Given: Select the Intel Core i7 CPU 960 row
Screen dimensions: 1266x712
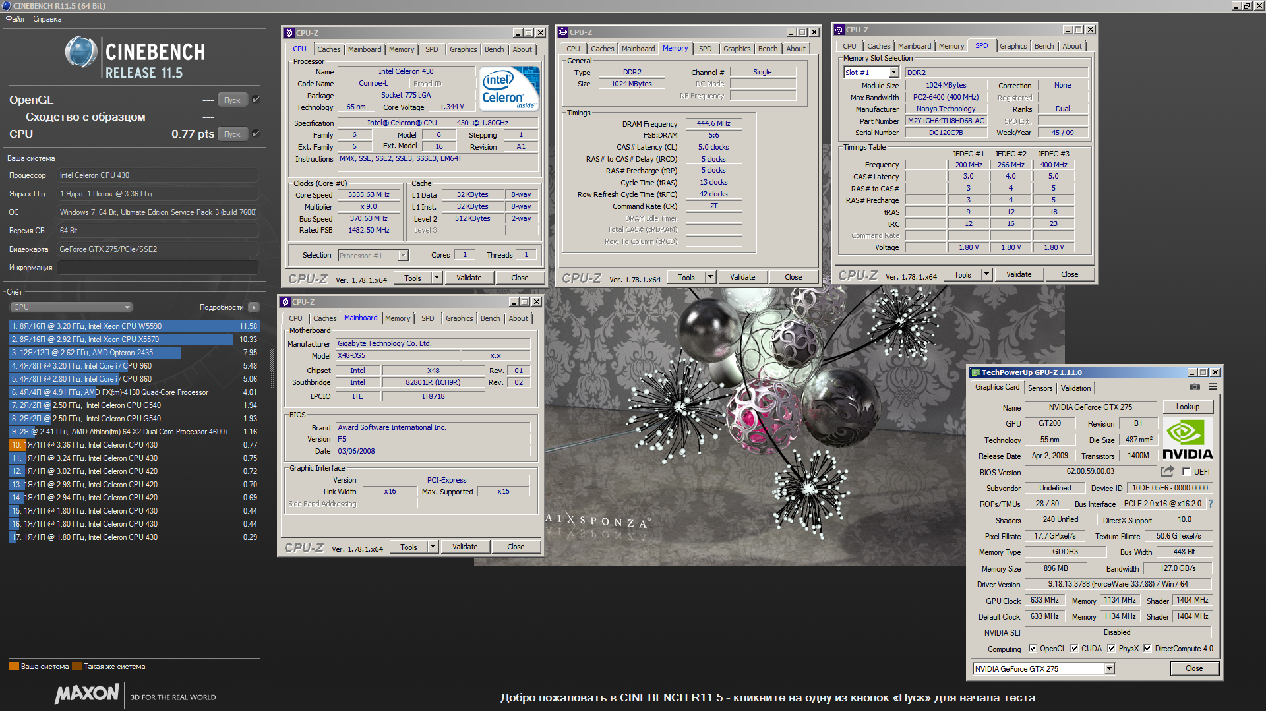Looking at the screenshot, I should pyautogui.click(x=135, y=366).
